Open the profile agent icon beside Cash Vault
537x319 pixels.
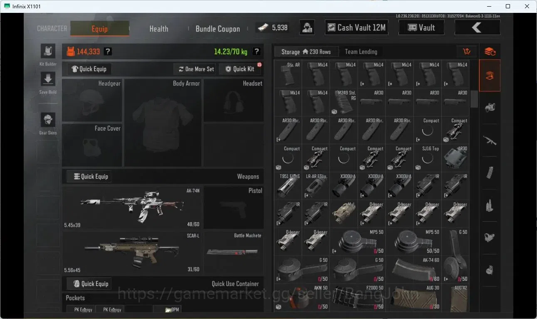pyautogui.click(x=307, y=28)
